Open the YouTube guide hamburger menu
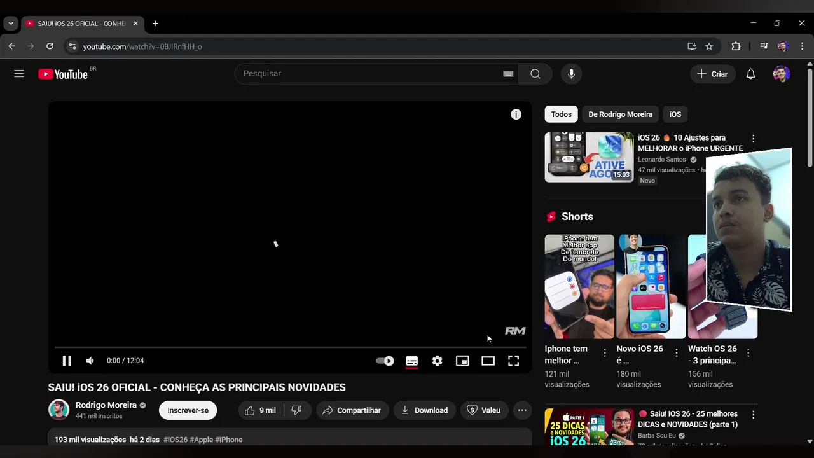The width and height of the screenshot is (814, 458). point(19,74)
